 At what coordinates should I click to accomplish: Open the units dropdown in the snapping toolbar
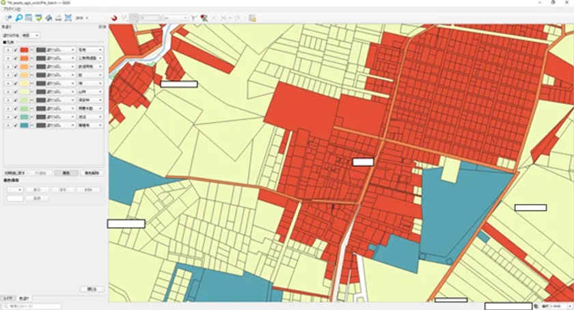[176, 18]
